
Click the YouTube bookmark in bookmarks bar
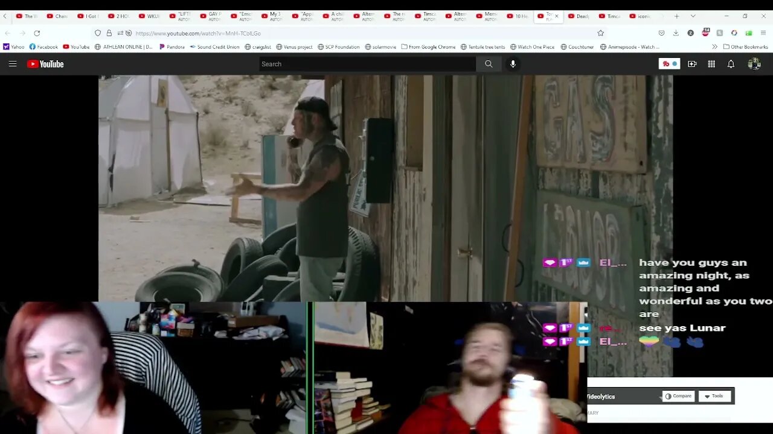[x=76, y=46]
